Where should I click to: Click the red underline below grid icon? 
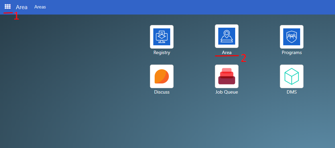8,13
